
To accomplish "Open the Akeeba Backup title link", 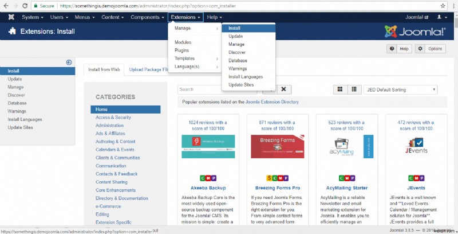I will coord(208,188).
